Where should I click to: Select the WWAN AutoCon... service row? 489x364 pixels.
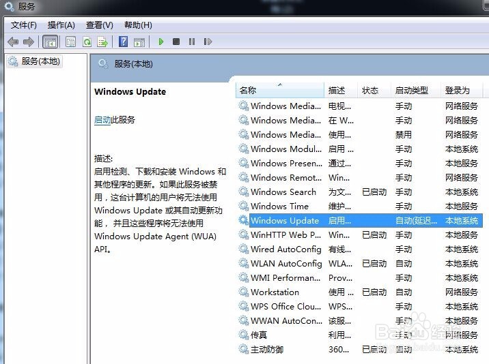(x=359, y=321)
